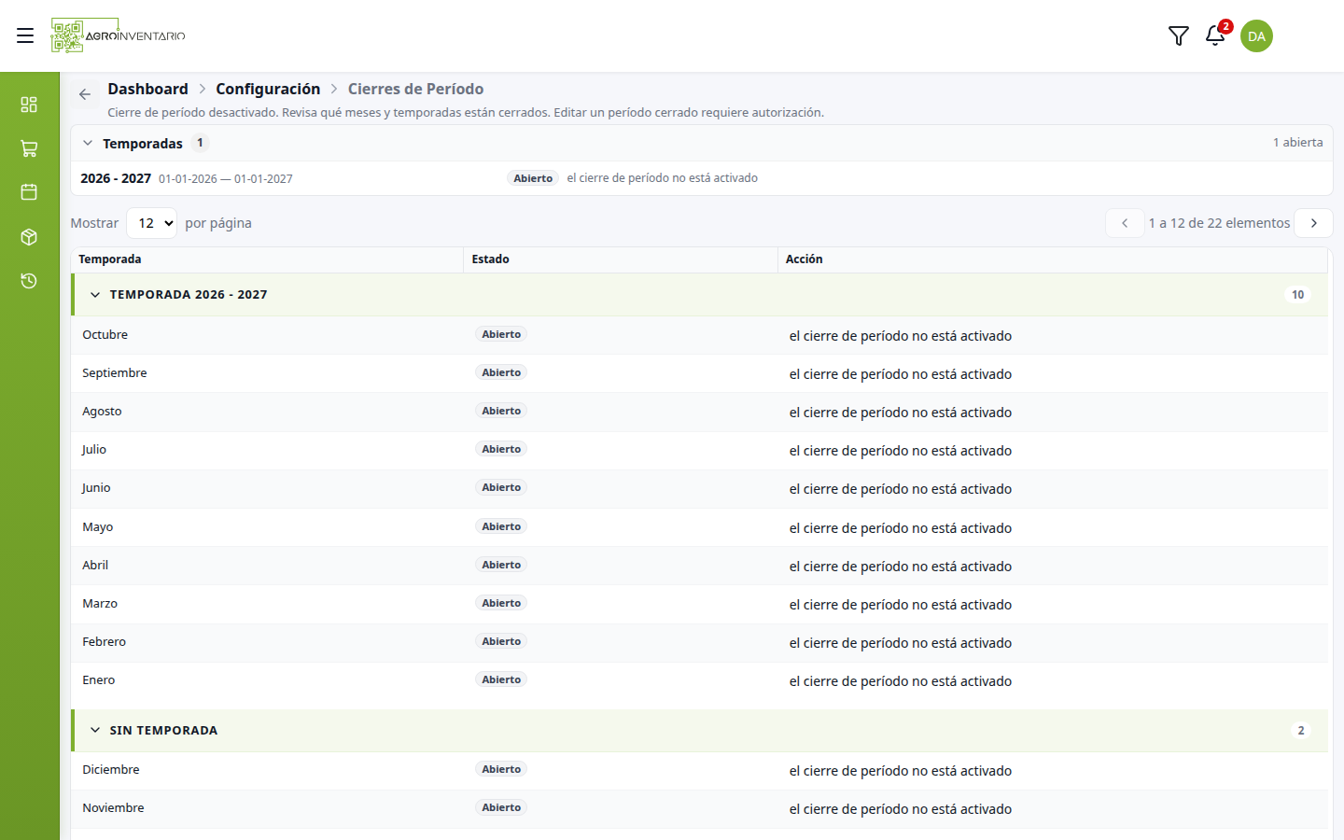Select the Junio row

tap(699, 488)
